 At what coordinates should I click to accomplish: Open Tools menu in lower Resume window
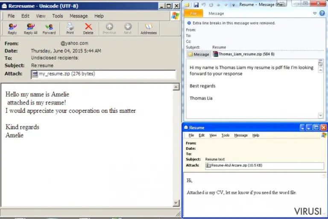[x=225, y=135]
